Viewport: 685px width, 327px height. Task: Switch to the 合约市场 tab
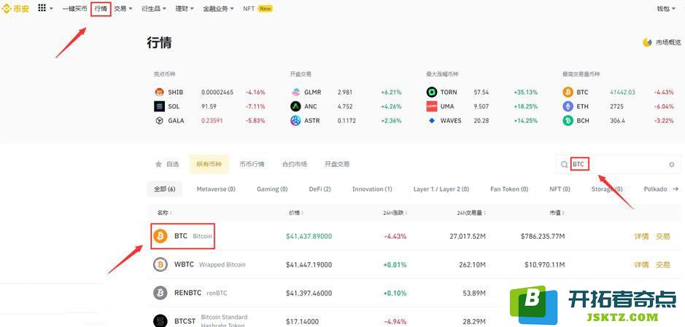(x=295, y=165)
